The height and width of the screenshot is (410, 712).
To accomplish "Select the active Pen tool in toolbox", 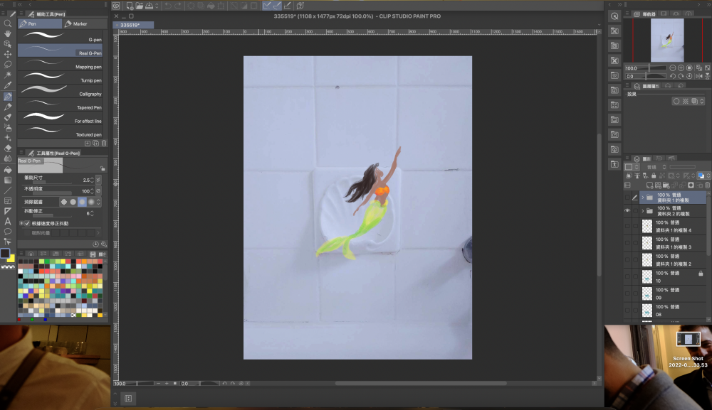I will [8, 96].
